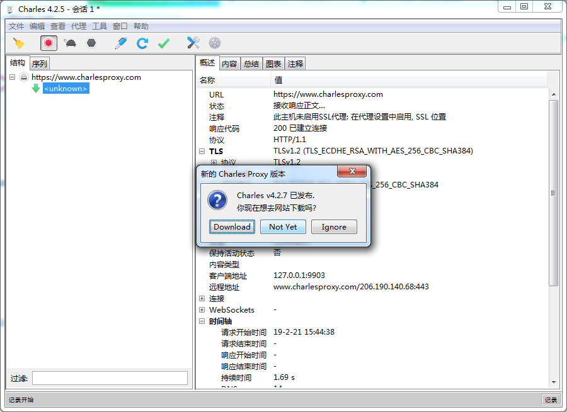567x412 pixels.
Task: Open the 窗口 menu
Action: 120,26
